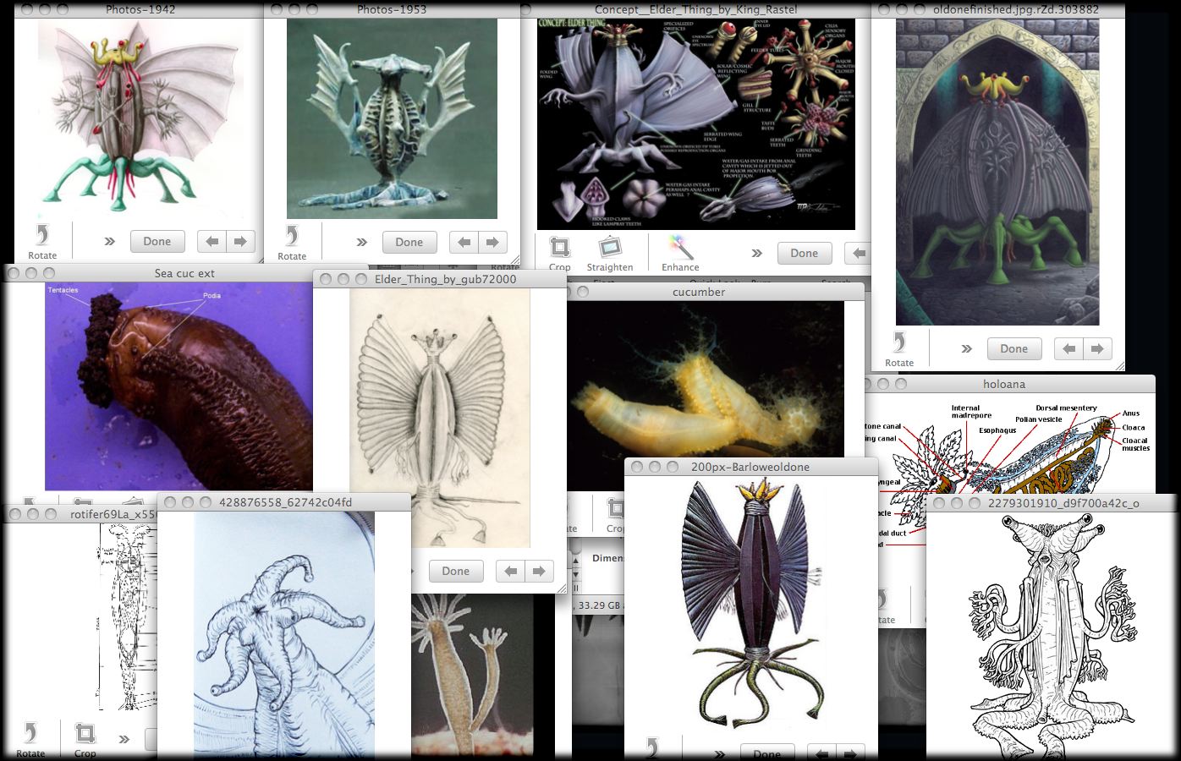This screenshot has width=1181, height=761.
Task: Click Done in Elder_Thing_by_gub72000 window
Action: pyautogui.click(x=456, y=571)
